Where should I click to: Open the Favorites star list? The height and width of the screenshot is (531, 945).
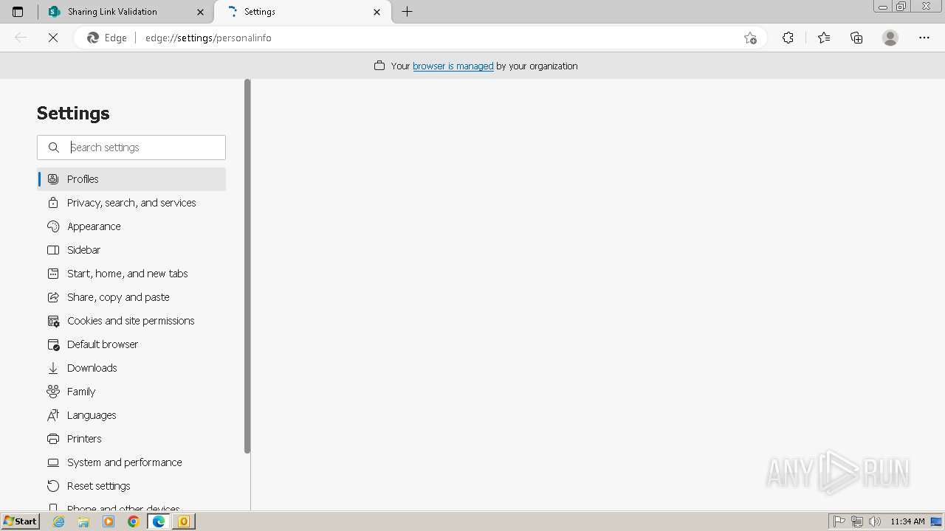click(824, 38)
